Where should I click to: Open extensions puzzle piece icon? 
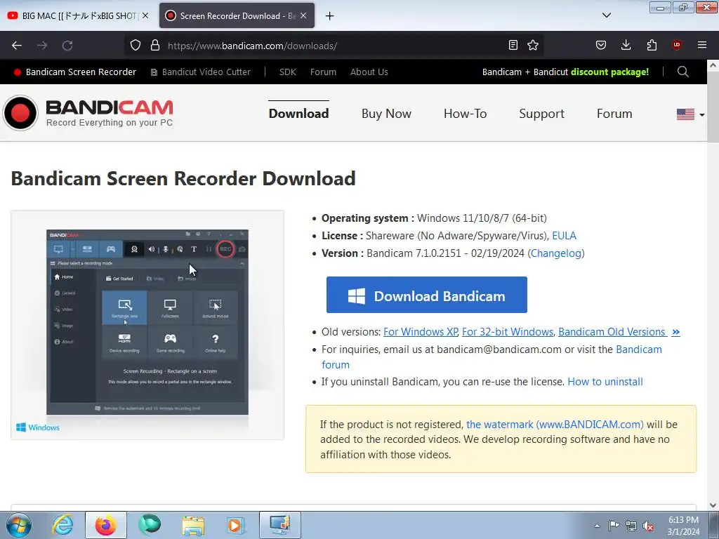(x=652, y=45)
